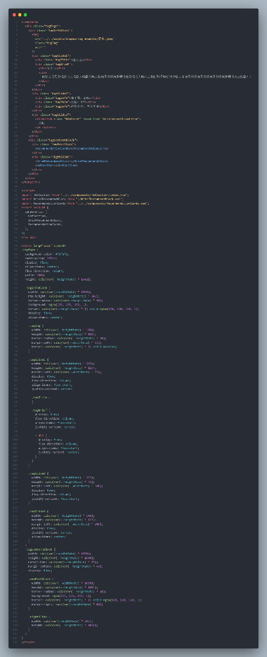Click the img tag's src attribute line
Screen dimensions: 267x657
(74, 38)
